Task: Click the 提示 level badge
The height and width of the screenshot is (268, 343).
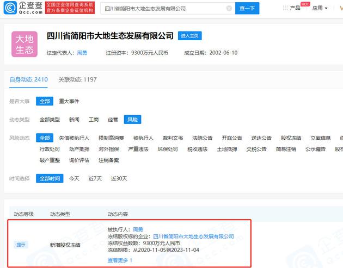Action: [20, 245]
